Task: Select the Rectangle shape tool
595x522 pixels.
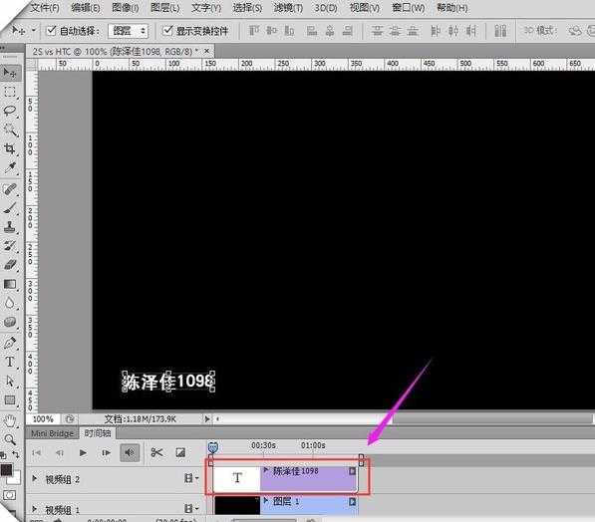Action: [x=10, y=399]
